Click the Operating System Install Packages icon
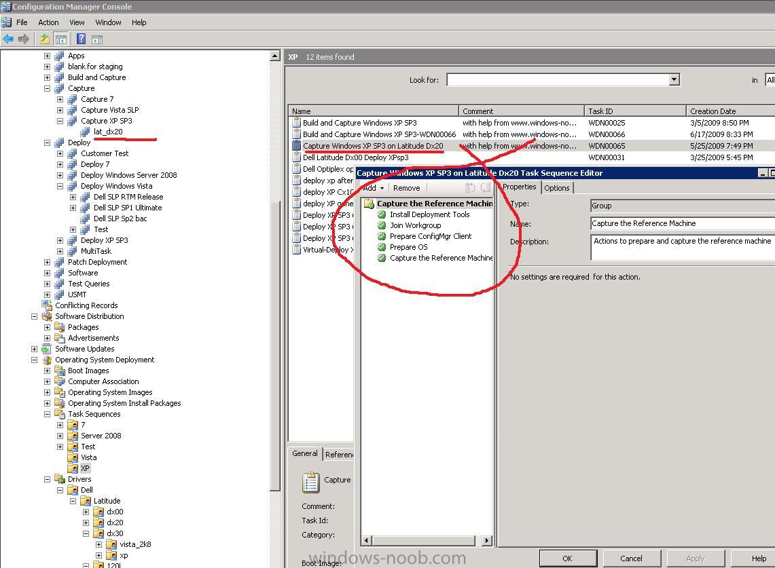Screen dimensions: 775x568 tap(60, 403)
